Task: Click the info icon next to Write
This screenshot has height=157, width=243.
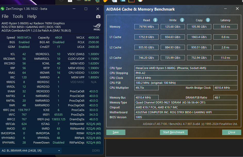Action: pyautogui.click(x=182, y=20)
